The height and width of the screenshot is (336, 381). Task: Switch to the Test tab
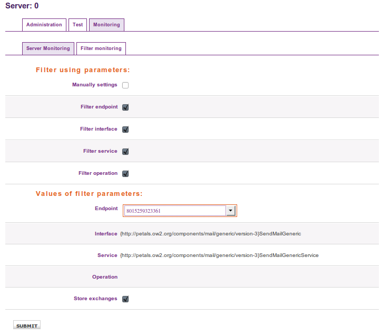click(77, 25)
